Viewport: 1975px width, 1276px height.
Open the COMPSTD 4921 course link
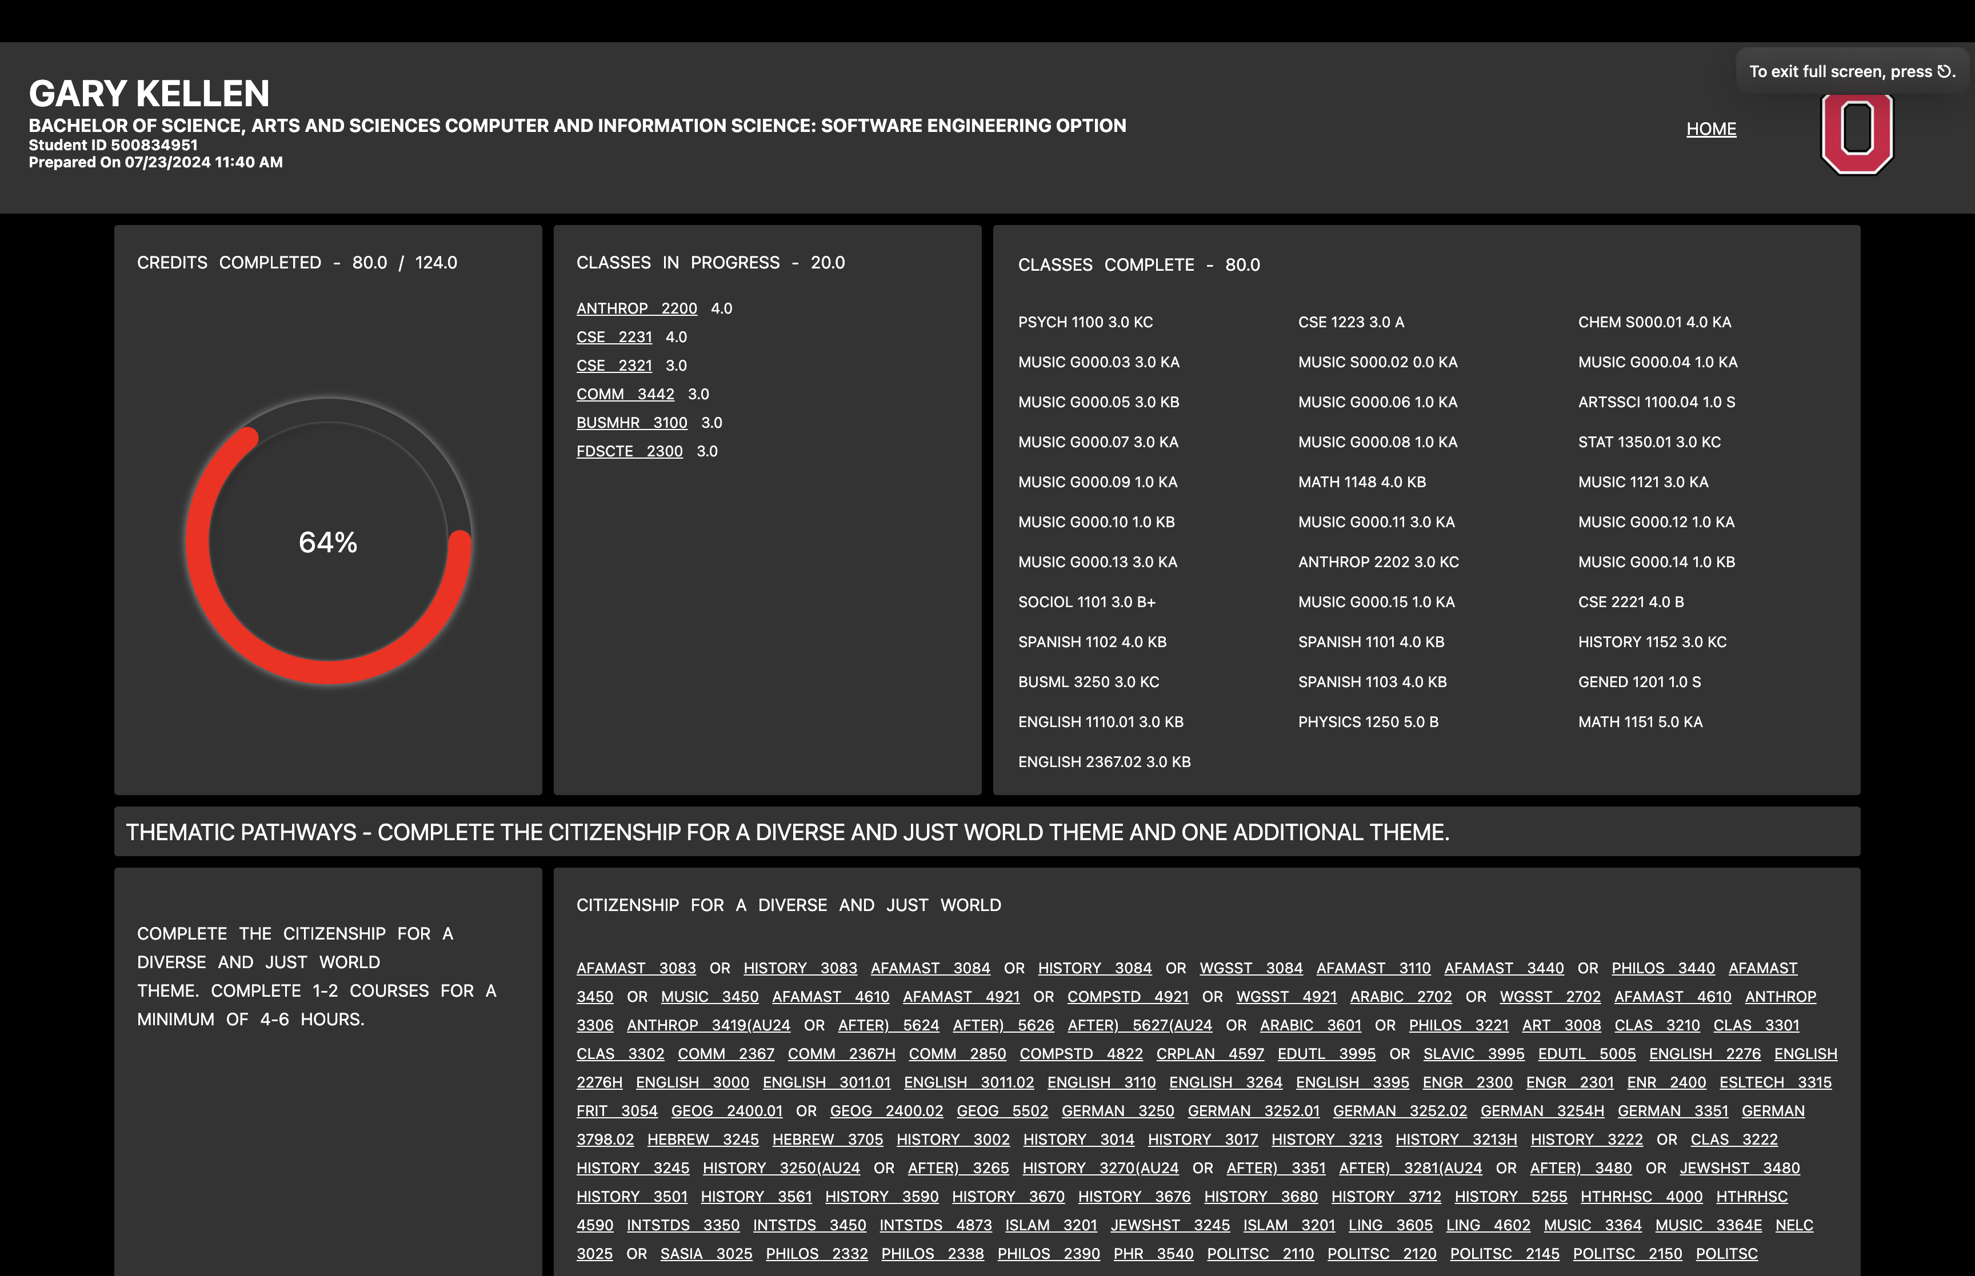[x=1127, y=996]
